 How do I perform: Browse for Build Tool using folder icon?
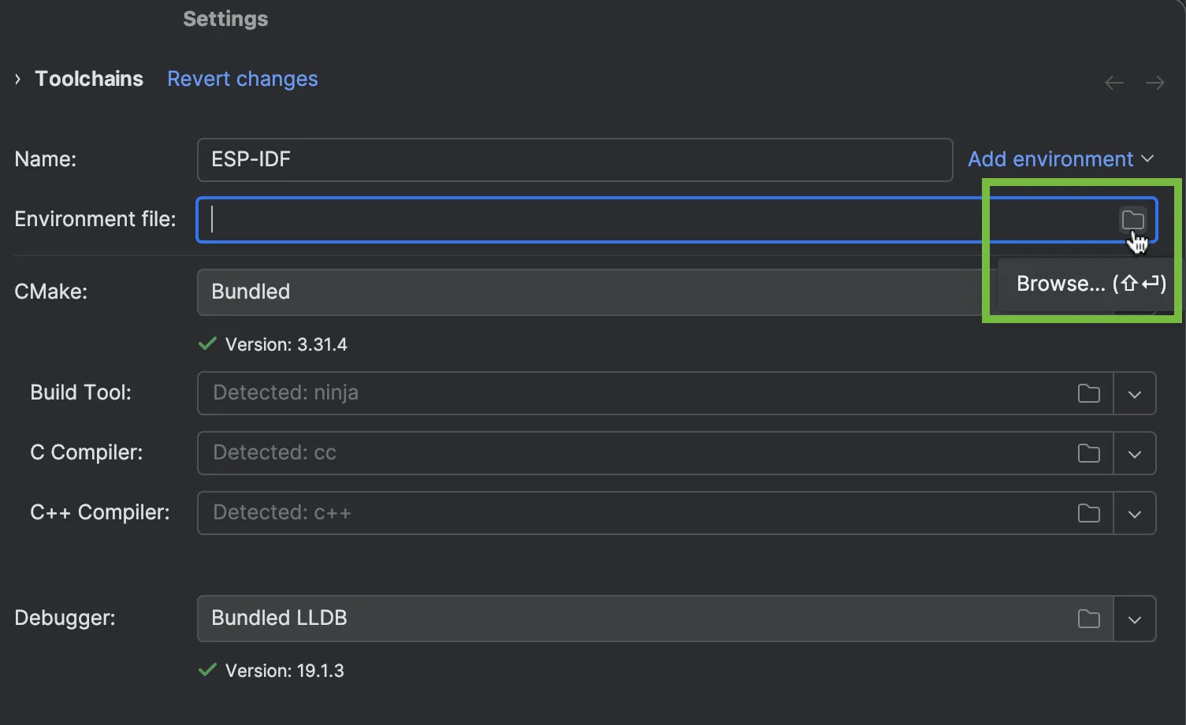[x=1088, y=393]
